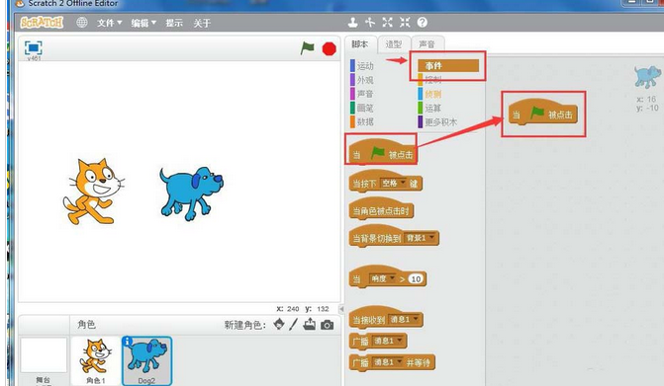This screenshot has height=386, width=664.
Task: Collapse the stage pane using the small arrow
Action: point(341,309)
